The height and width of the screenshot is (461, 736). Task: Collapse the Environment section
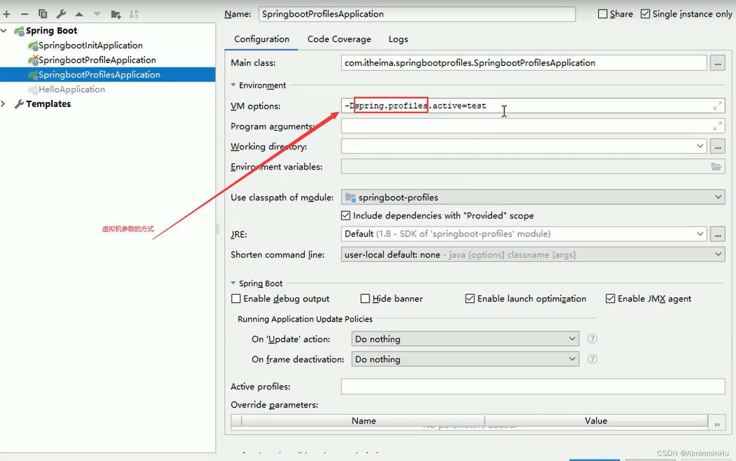coord(233,85)
